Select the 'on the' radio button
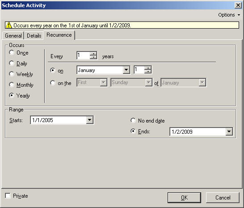244x208 pixels. (53, 83)
